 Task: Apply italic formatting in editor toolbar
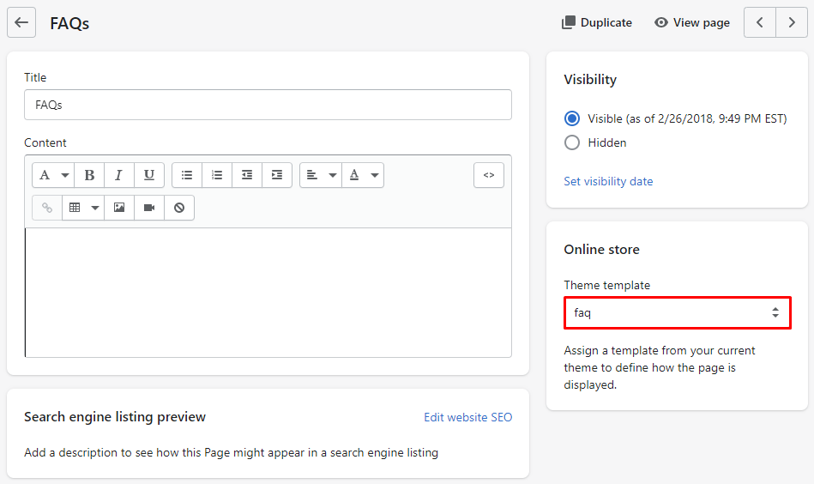[119, 175]
